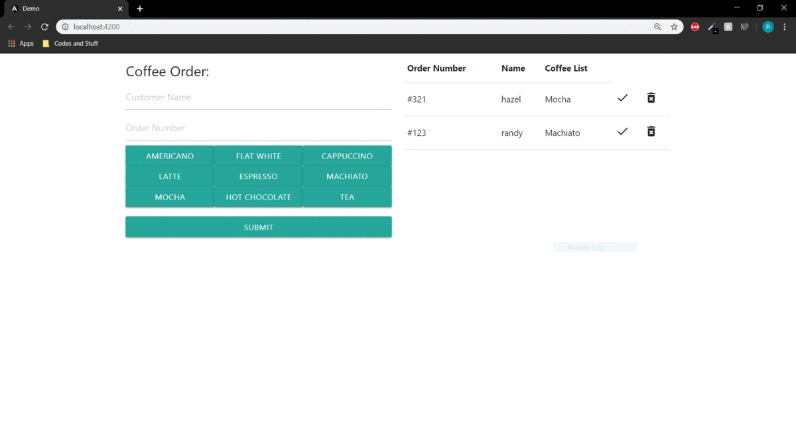Open a new browser tab
Image resolution: width=796 pixels, height=427 pixels.
pyautogui.click(x=140, y=9)
